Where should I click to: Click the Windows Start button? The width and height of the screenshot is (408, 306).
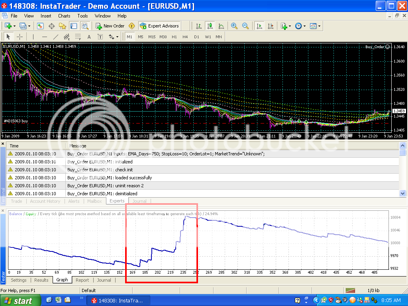[x=20, y=300]
